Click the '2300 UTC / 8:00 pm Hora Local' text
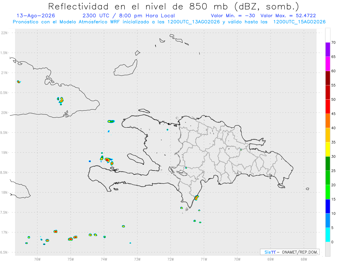The height and width of the screenshot is (263, 341). pyautogui.click(x=129, y=16)
